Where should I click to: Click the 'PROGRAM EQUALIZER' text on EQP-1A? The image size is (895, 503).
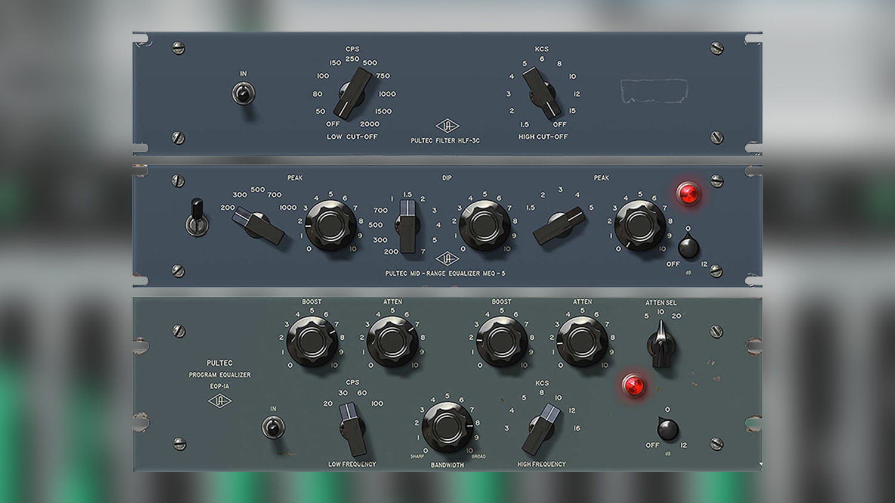point(220,375)
